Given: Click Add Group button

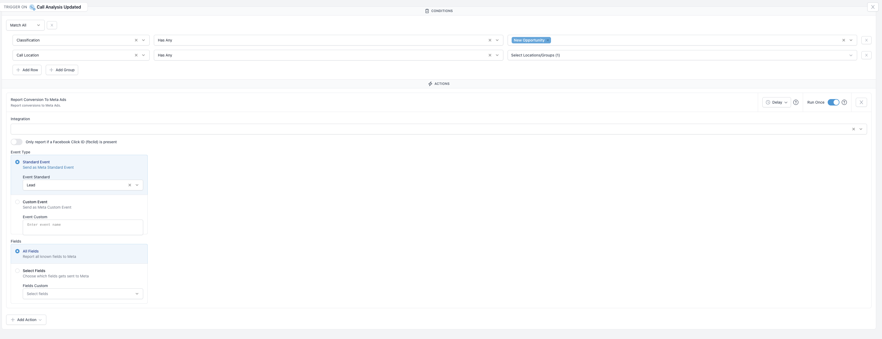Looking at the screenshot, I should tap(62, 70).
